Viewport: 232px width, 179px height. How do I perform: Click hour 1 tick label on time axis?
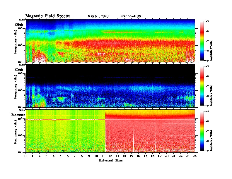click(x=33, y=156)
